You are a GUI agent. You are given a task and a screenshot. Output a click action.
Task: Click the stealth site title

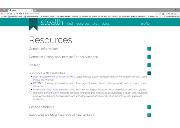click(x=52, y=22)
